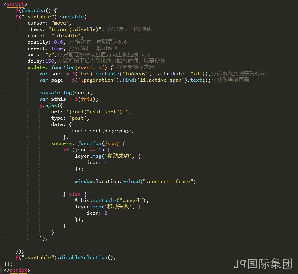Screen dimensions: 298x274
Task: Click the closing </script> tag
Action: [17, 270]
